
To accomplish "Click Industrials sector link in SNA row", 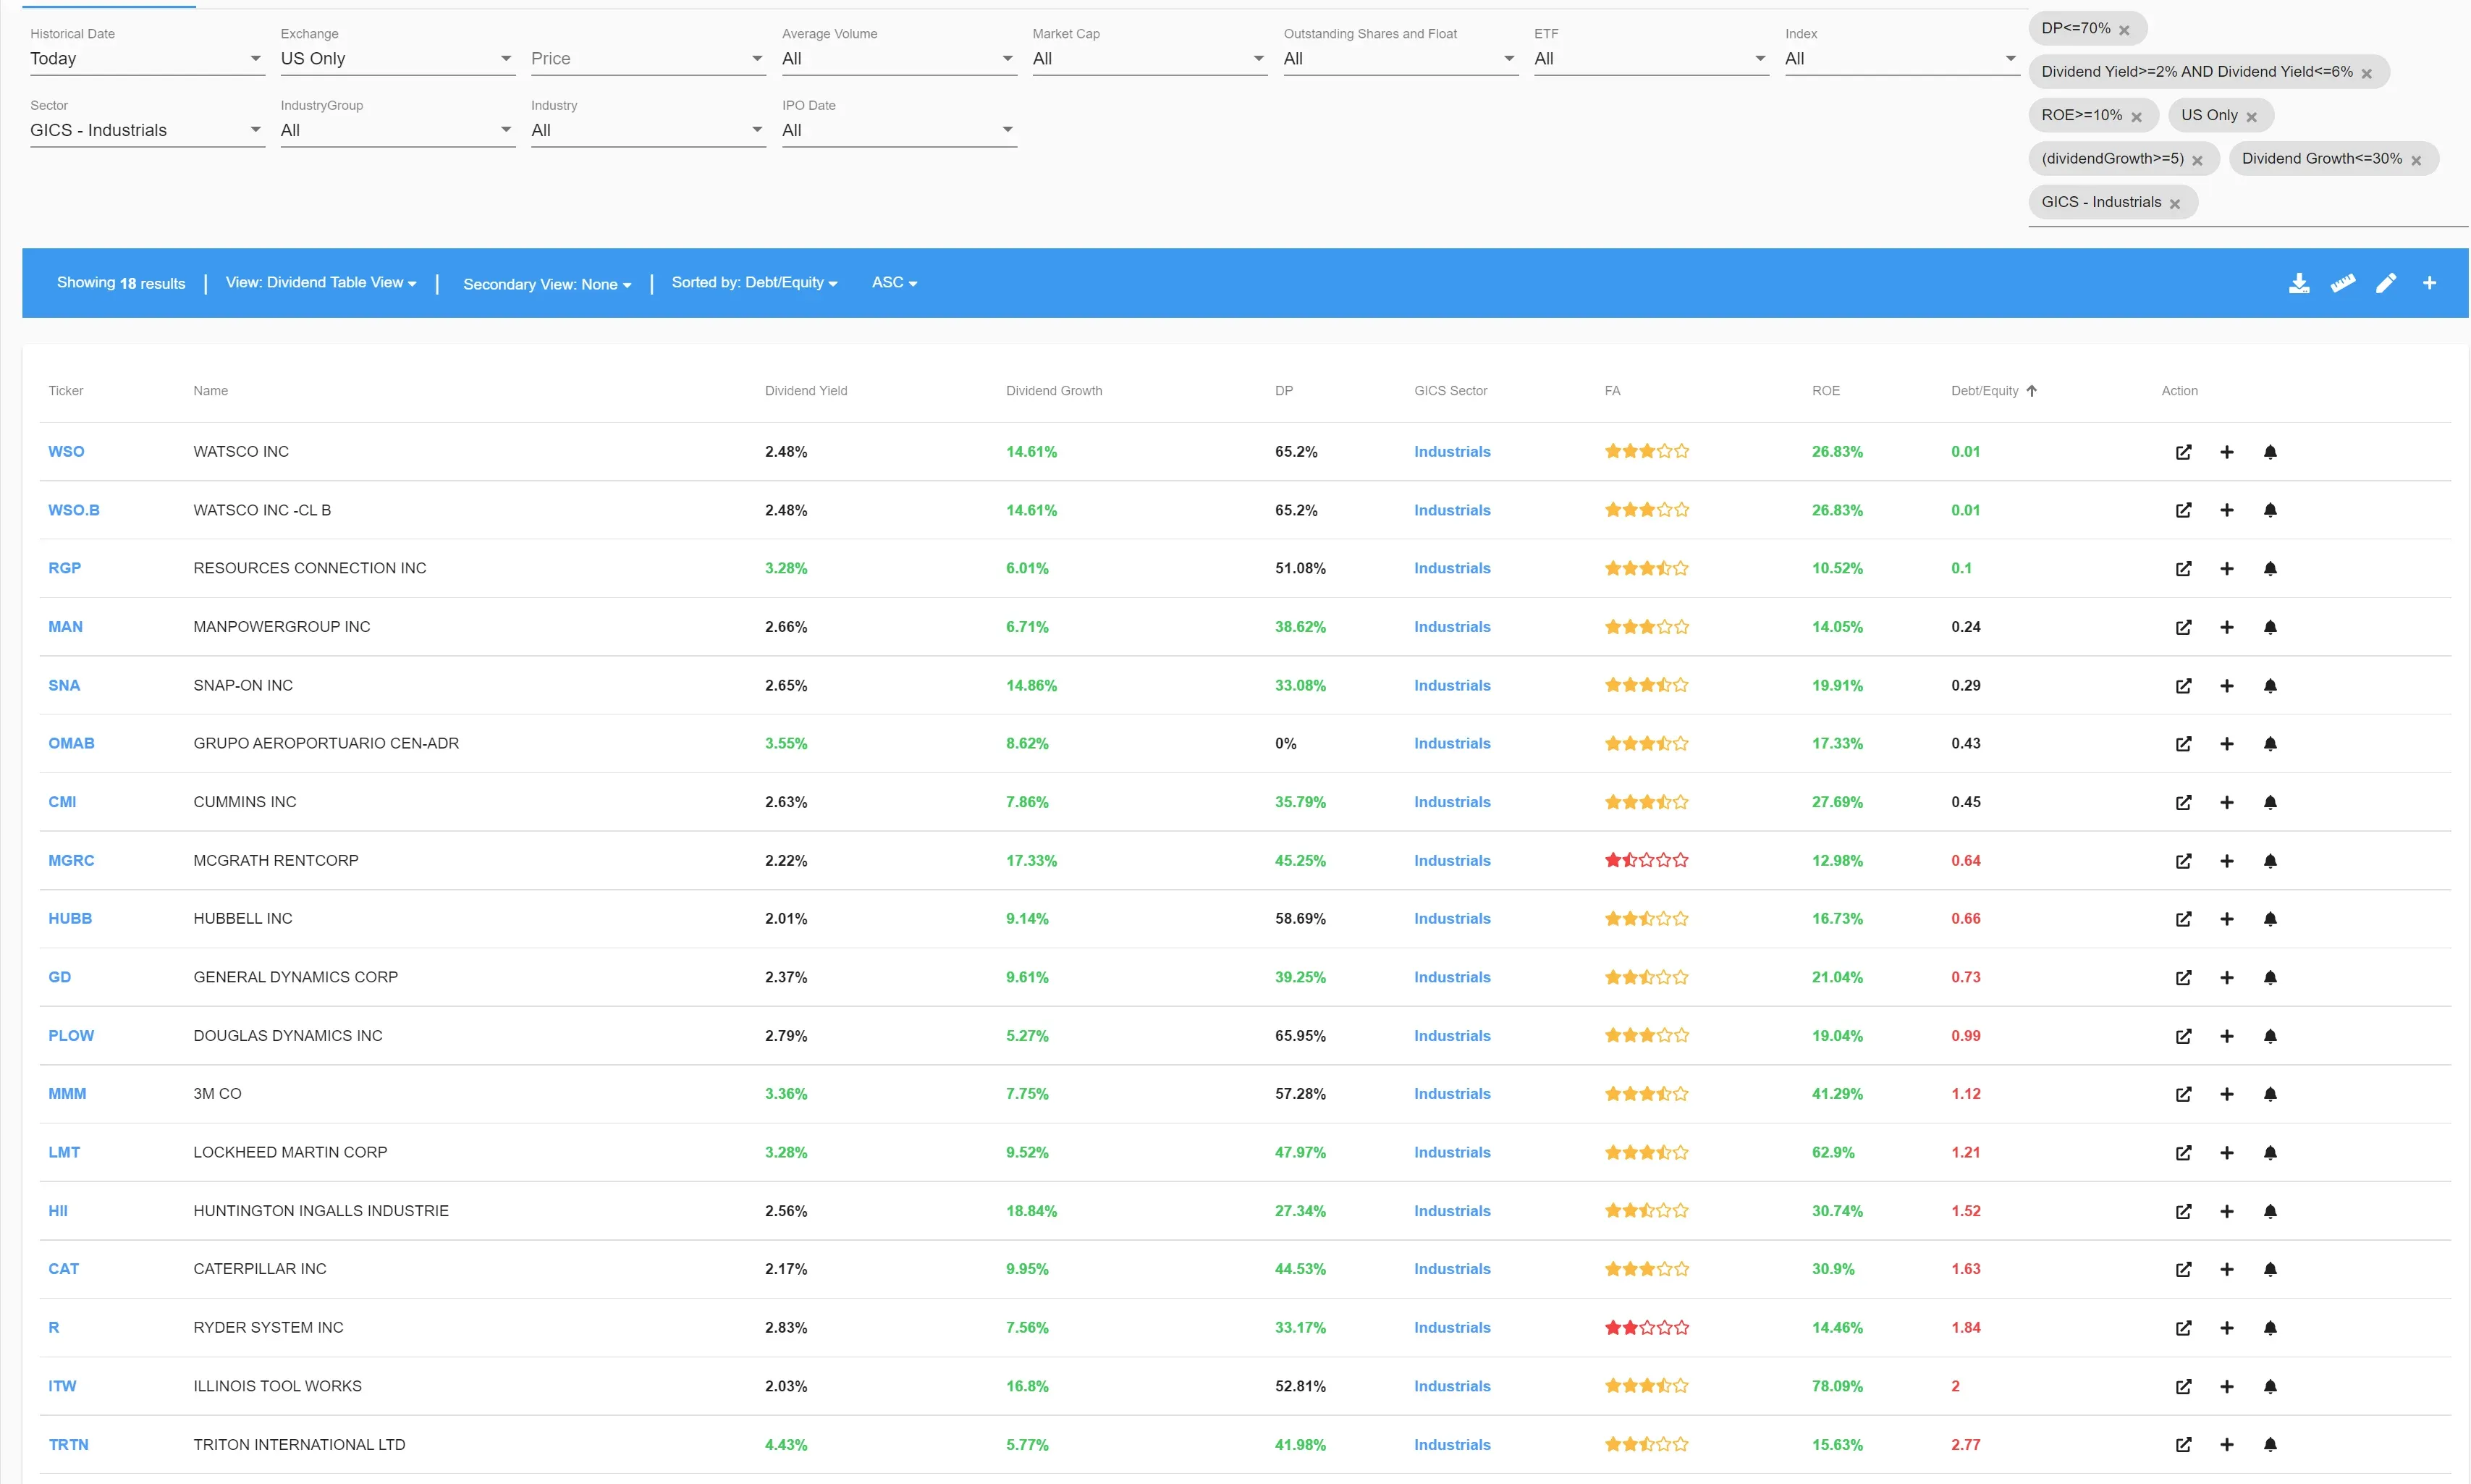I will 1451,685.
